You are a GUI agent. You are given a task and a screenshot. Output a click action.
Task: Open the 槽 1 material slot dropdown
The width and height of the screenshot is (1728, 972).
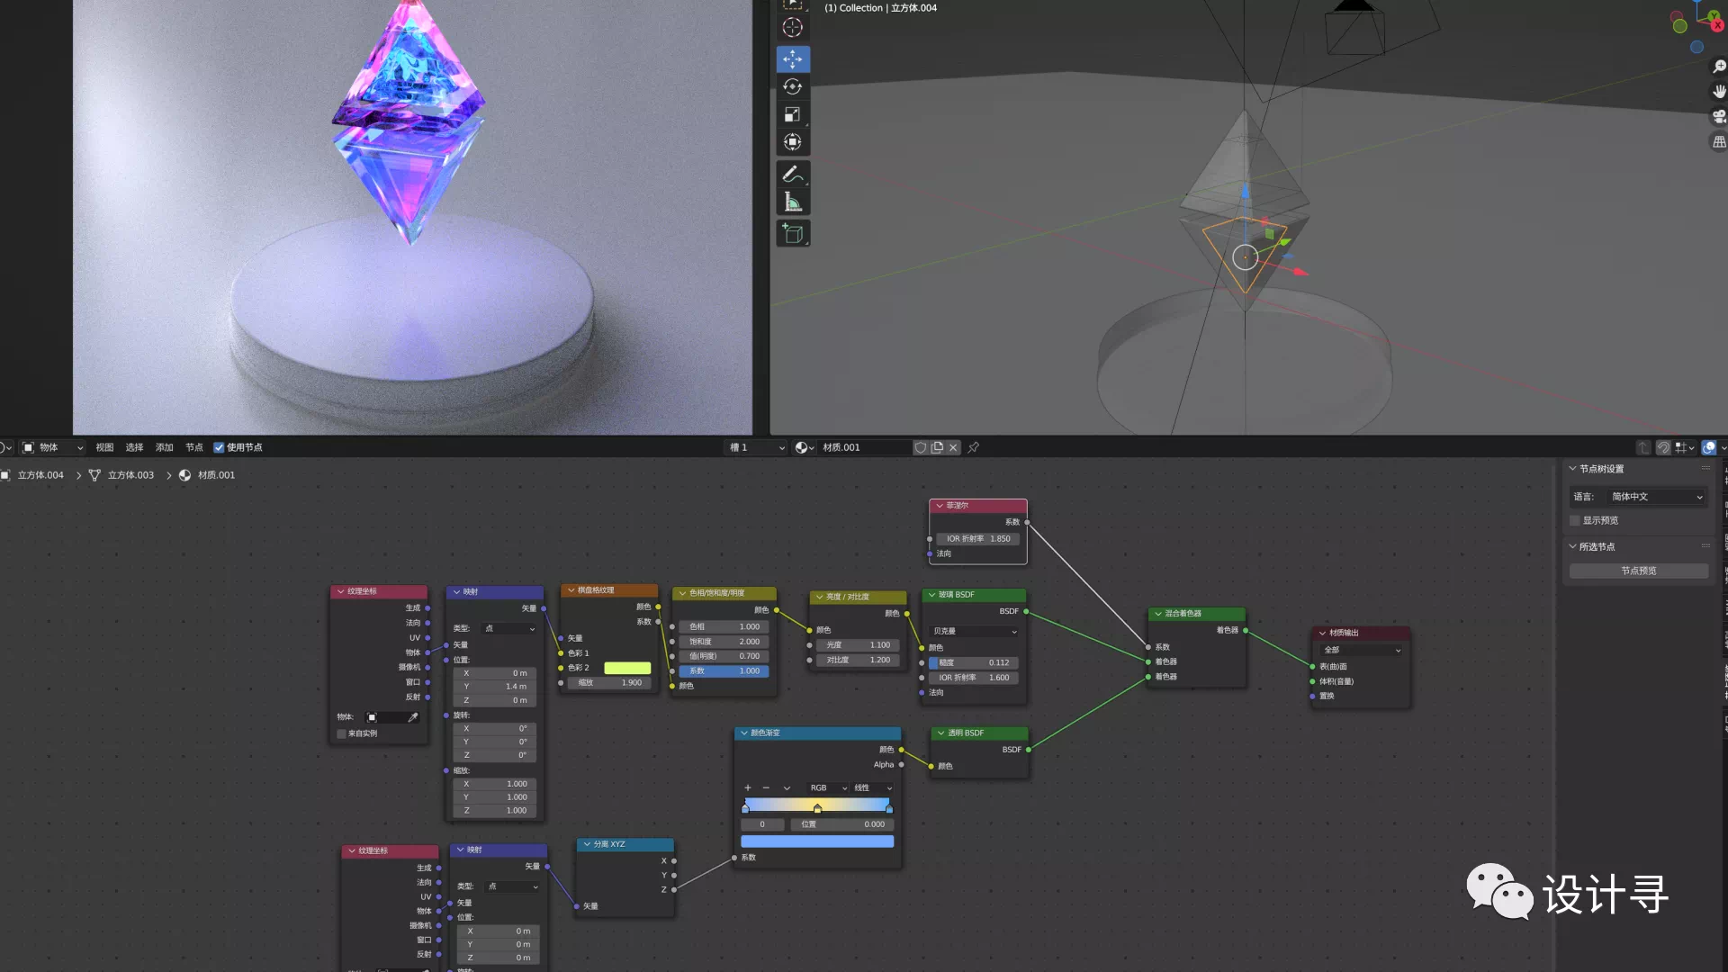756,447
